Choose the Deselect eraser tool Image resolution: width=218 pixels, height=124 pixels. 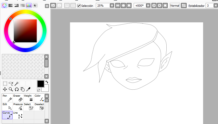click(39, 106)
